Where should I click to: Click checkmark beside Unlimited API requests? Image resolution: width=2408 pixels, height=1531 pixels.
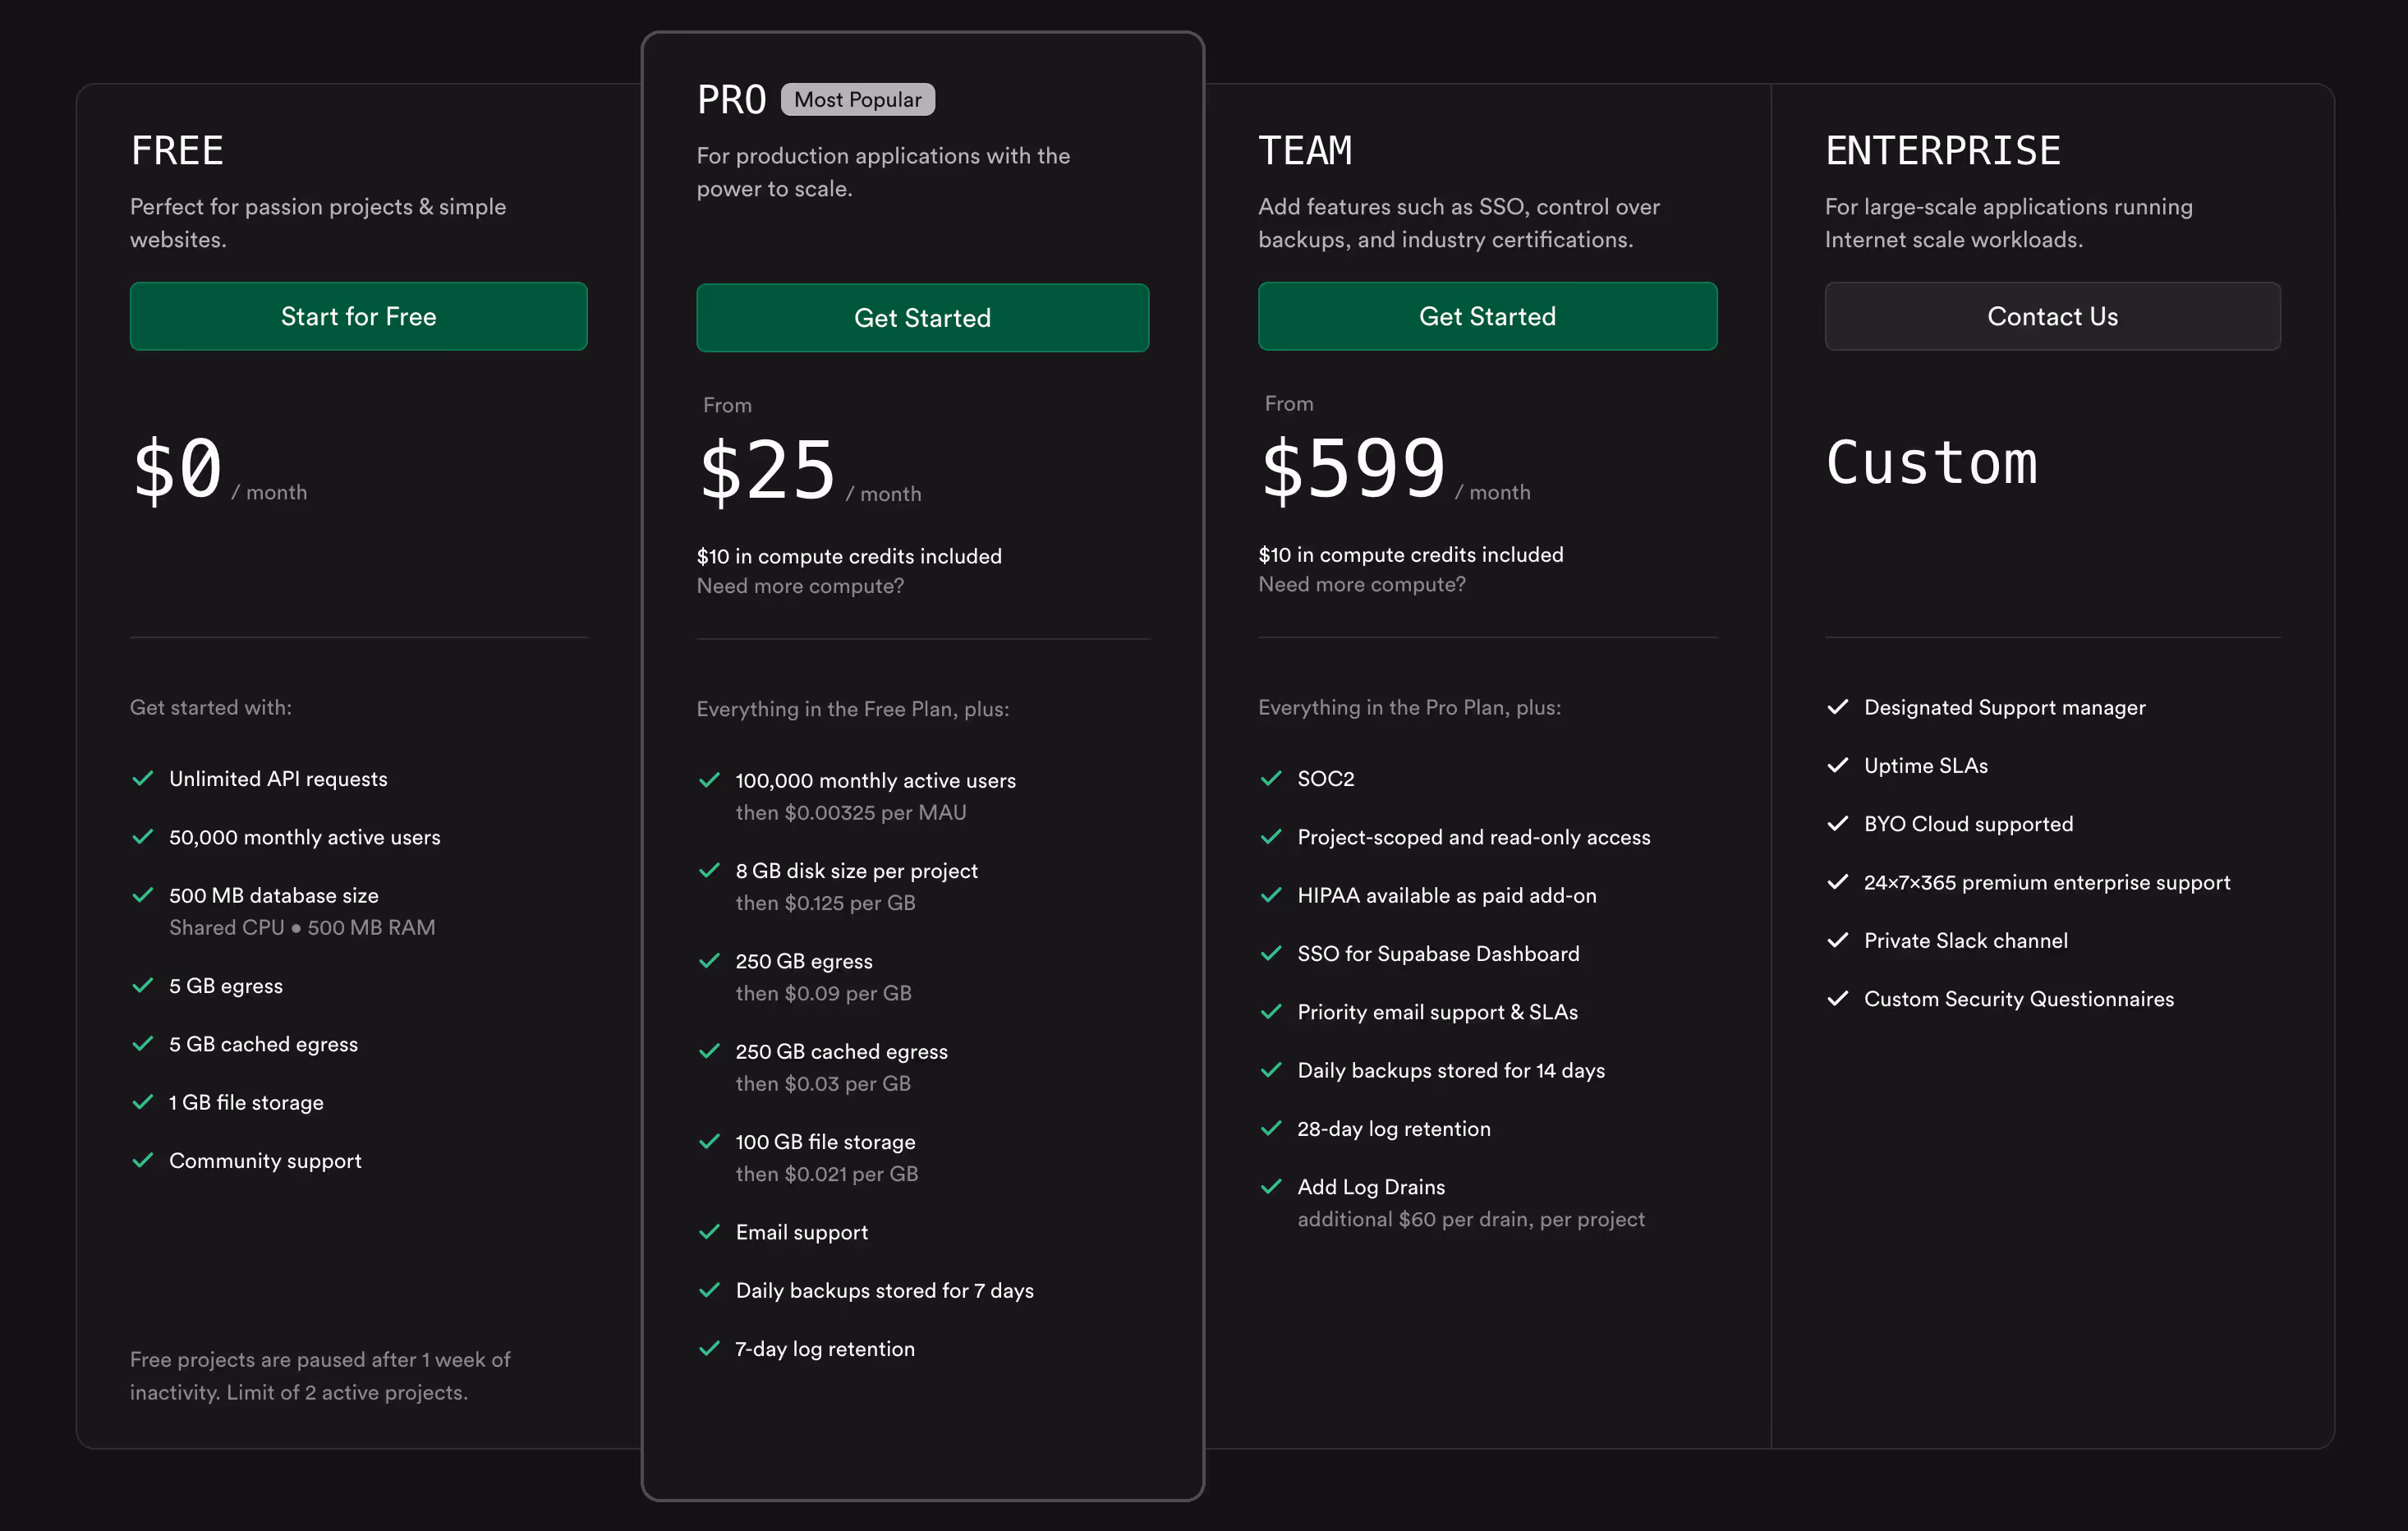pyautogui.click(x=143, y=778)
